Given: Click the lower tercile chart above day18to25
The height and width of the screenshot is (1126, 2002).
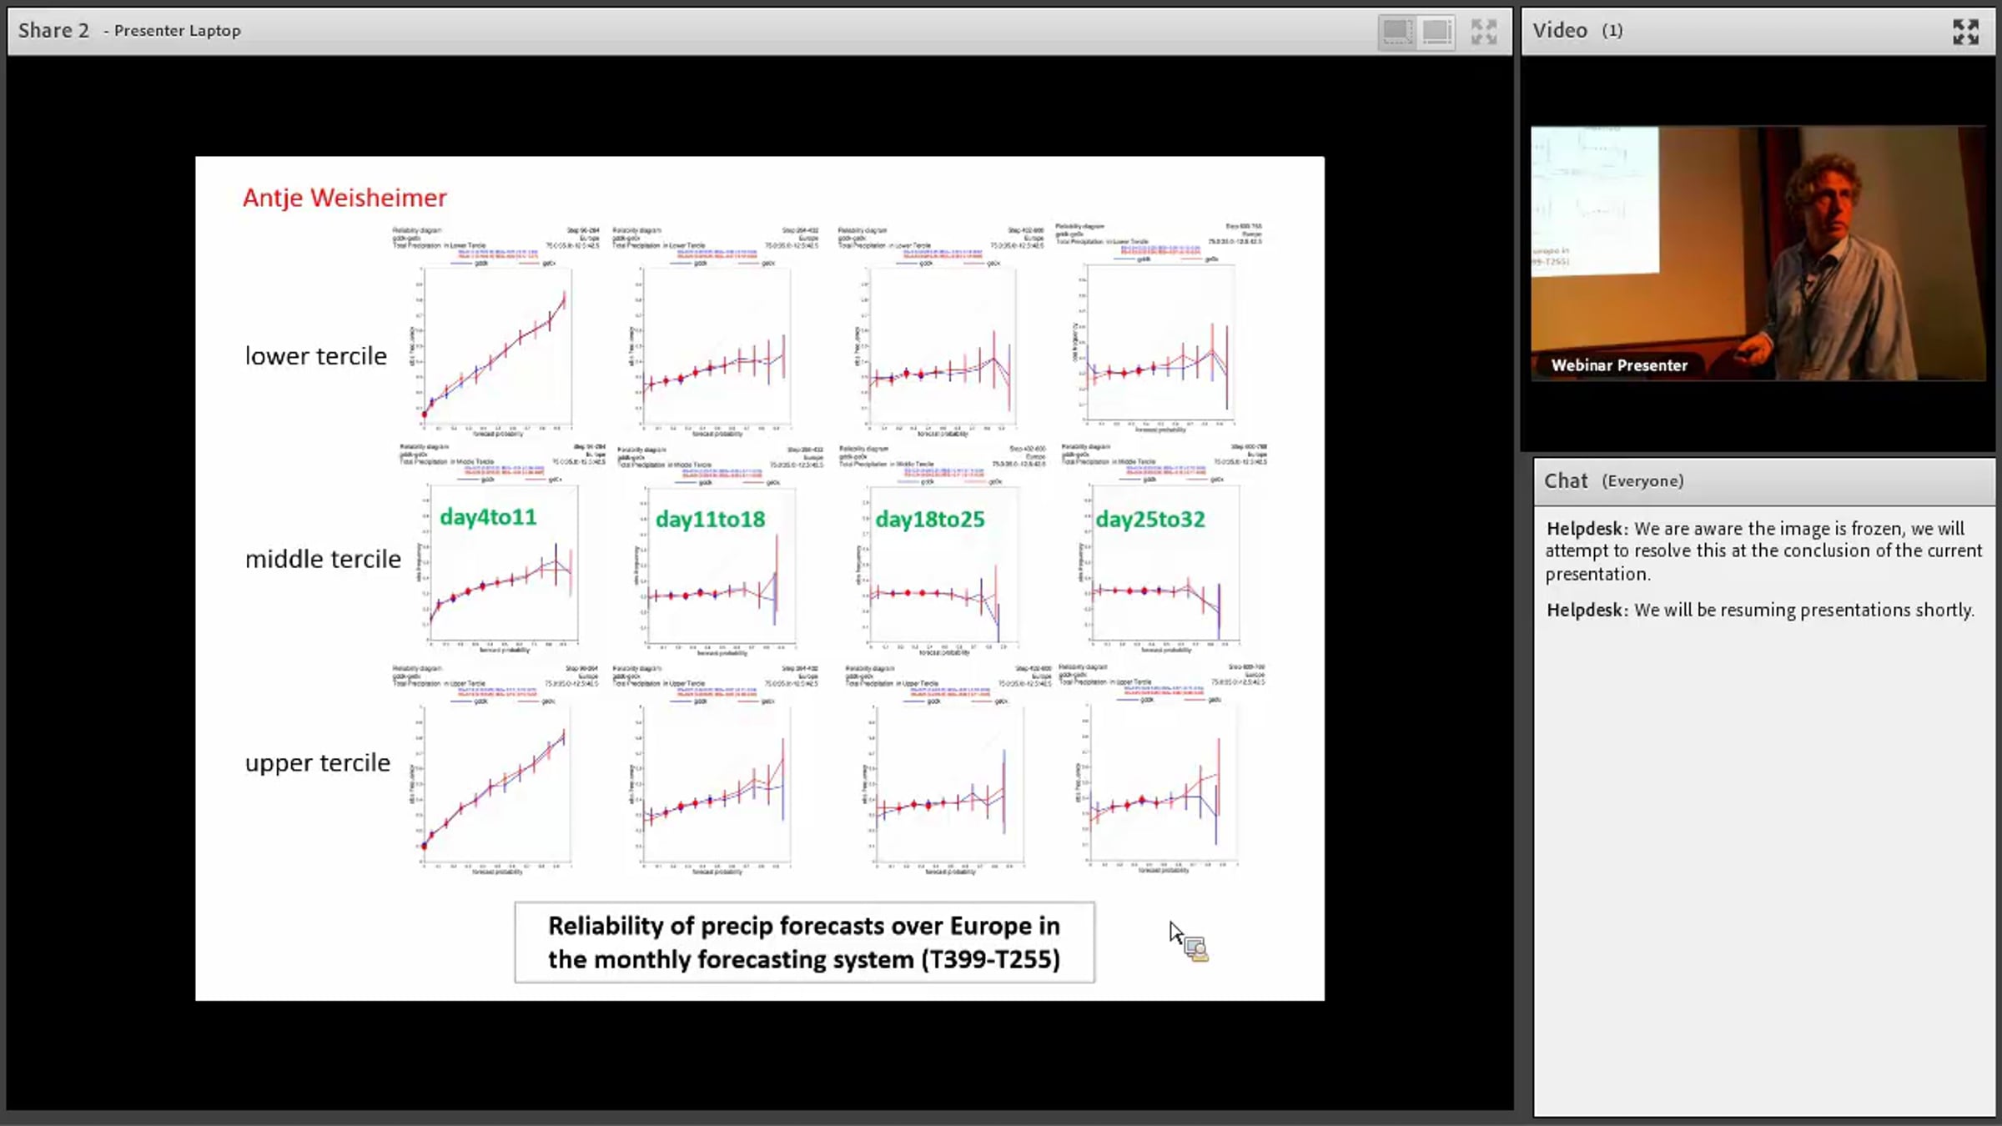Looking at the screenshot, I should 940,330.
